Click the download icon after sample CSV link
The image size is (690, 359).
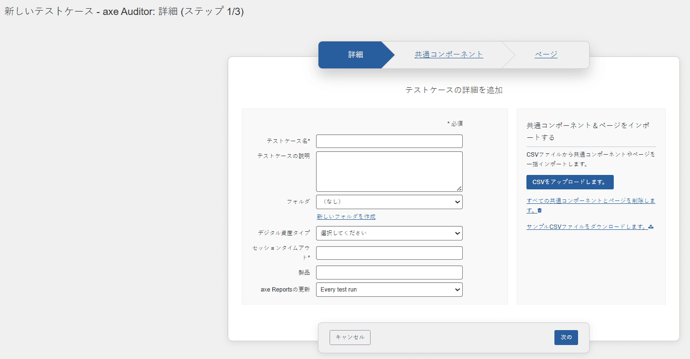(x=651, y=226)
